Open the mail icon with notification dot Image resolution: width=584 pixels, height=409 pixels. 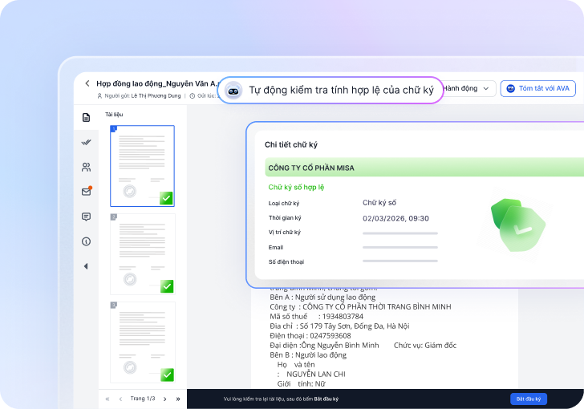click(87, 192)
